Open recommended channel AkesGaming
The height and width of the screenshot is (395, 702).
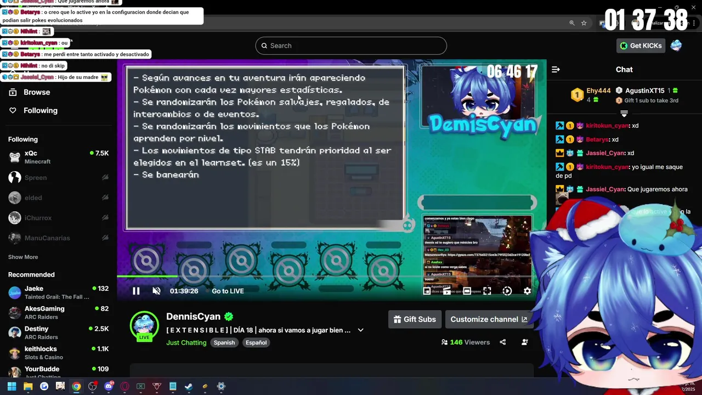coord(58,313)
